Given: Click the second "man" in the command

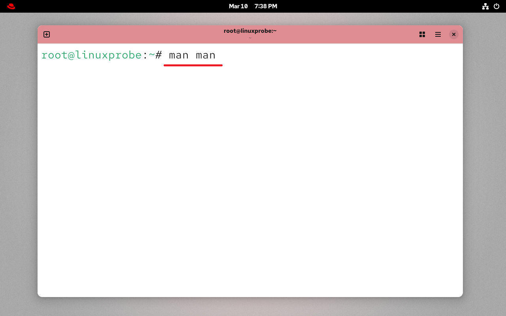Looking at the screenshot, I should (206, 55).
